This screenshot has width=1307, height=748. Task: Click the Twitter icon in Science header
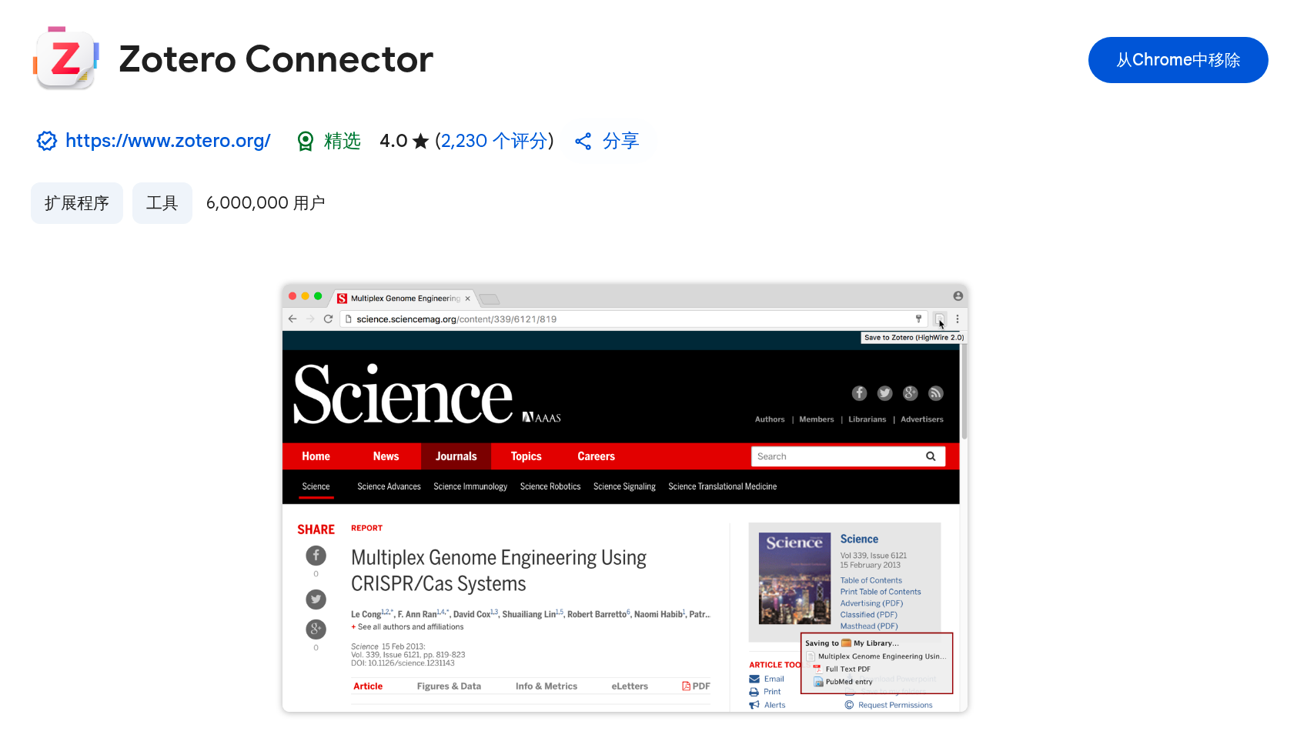(885, 393)
